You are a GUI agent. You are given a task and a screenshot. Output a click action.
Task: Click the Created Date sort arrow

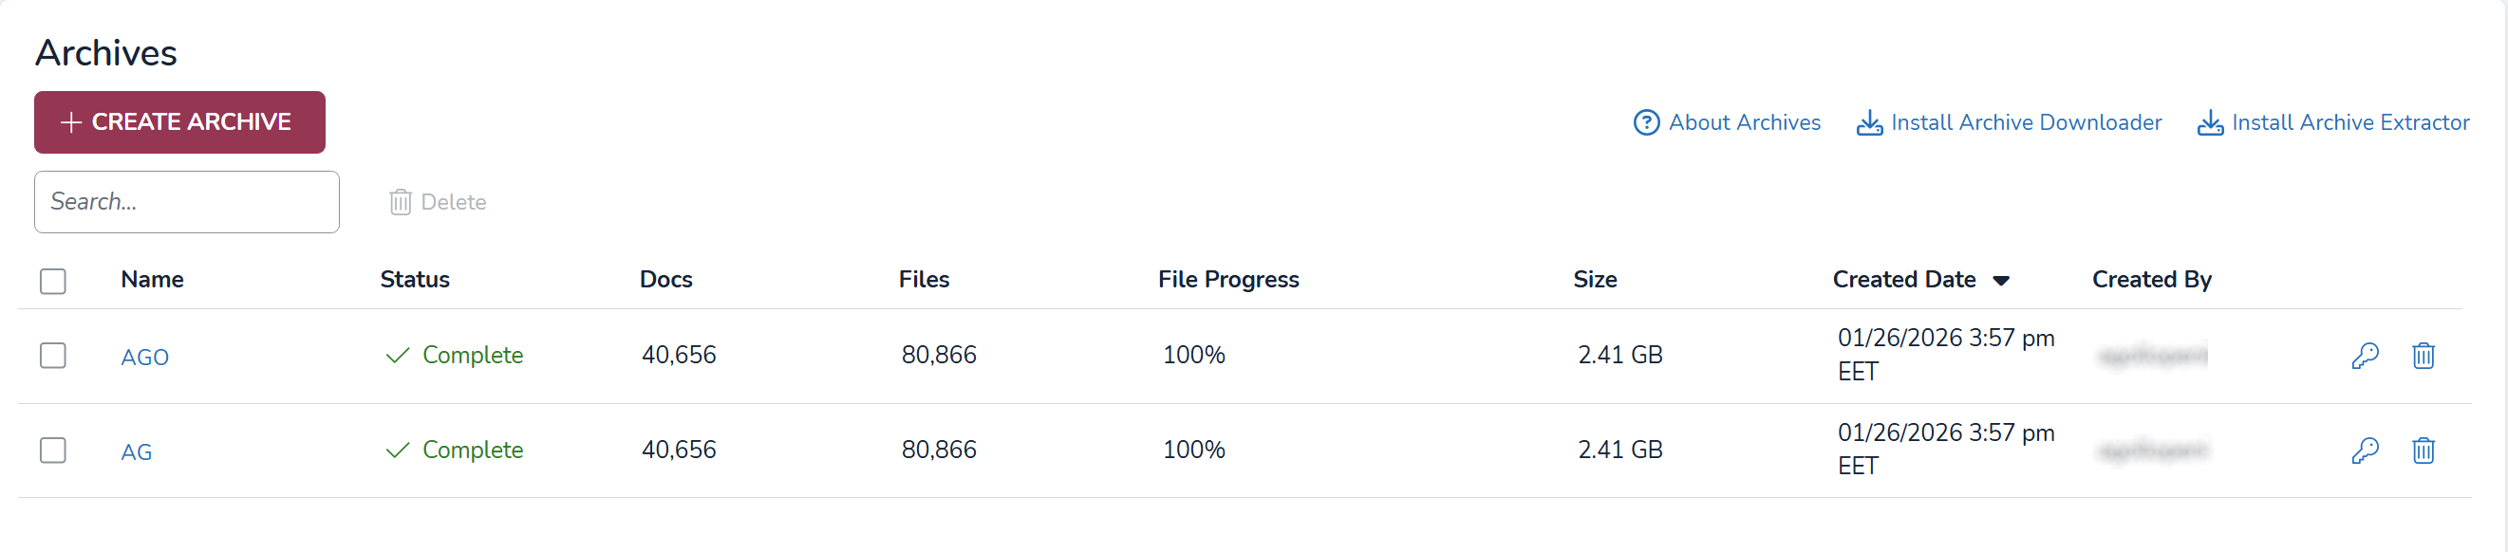pos(2001,281)
